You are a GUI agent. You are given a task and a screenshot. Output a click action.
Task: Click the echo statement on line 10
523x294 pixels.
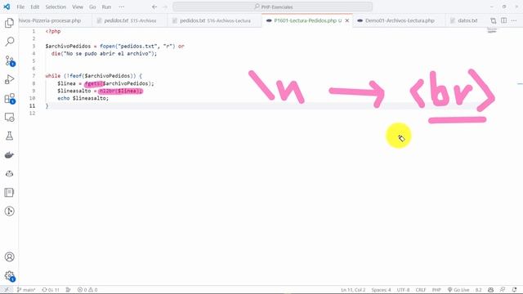coord(64,98)
